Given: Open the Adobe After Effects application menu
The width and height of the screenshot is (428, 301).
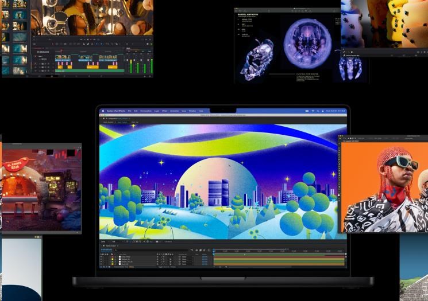Looking at the screenshot, I should pyautogui.click(x=116, y=111).
